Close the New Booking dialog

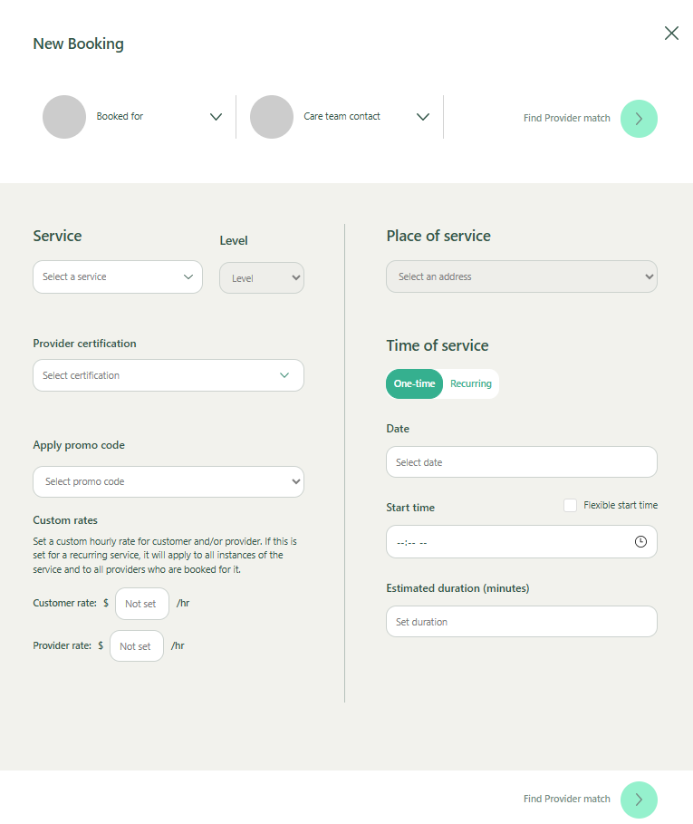click(x=671, y=34)
